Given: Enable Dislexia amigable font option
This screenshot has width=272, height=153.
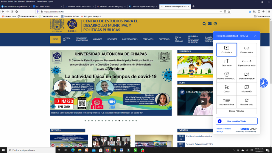Looking at the screenshot, I should (x=247, y=76).
